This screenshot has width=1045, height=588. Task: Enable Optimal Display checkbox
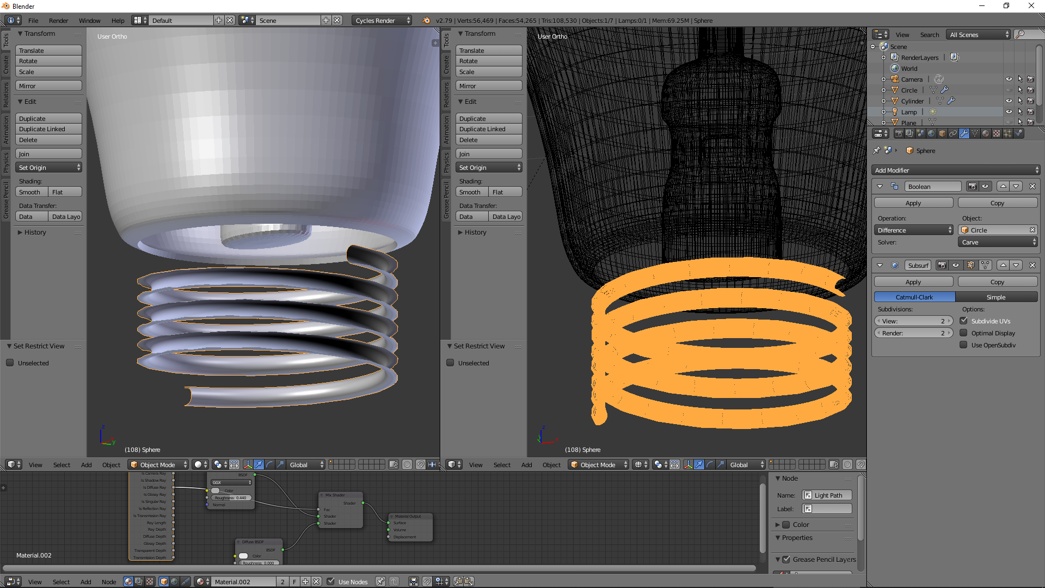click(x=964, y=333)
